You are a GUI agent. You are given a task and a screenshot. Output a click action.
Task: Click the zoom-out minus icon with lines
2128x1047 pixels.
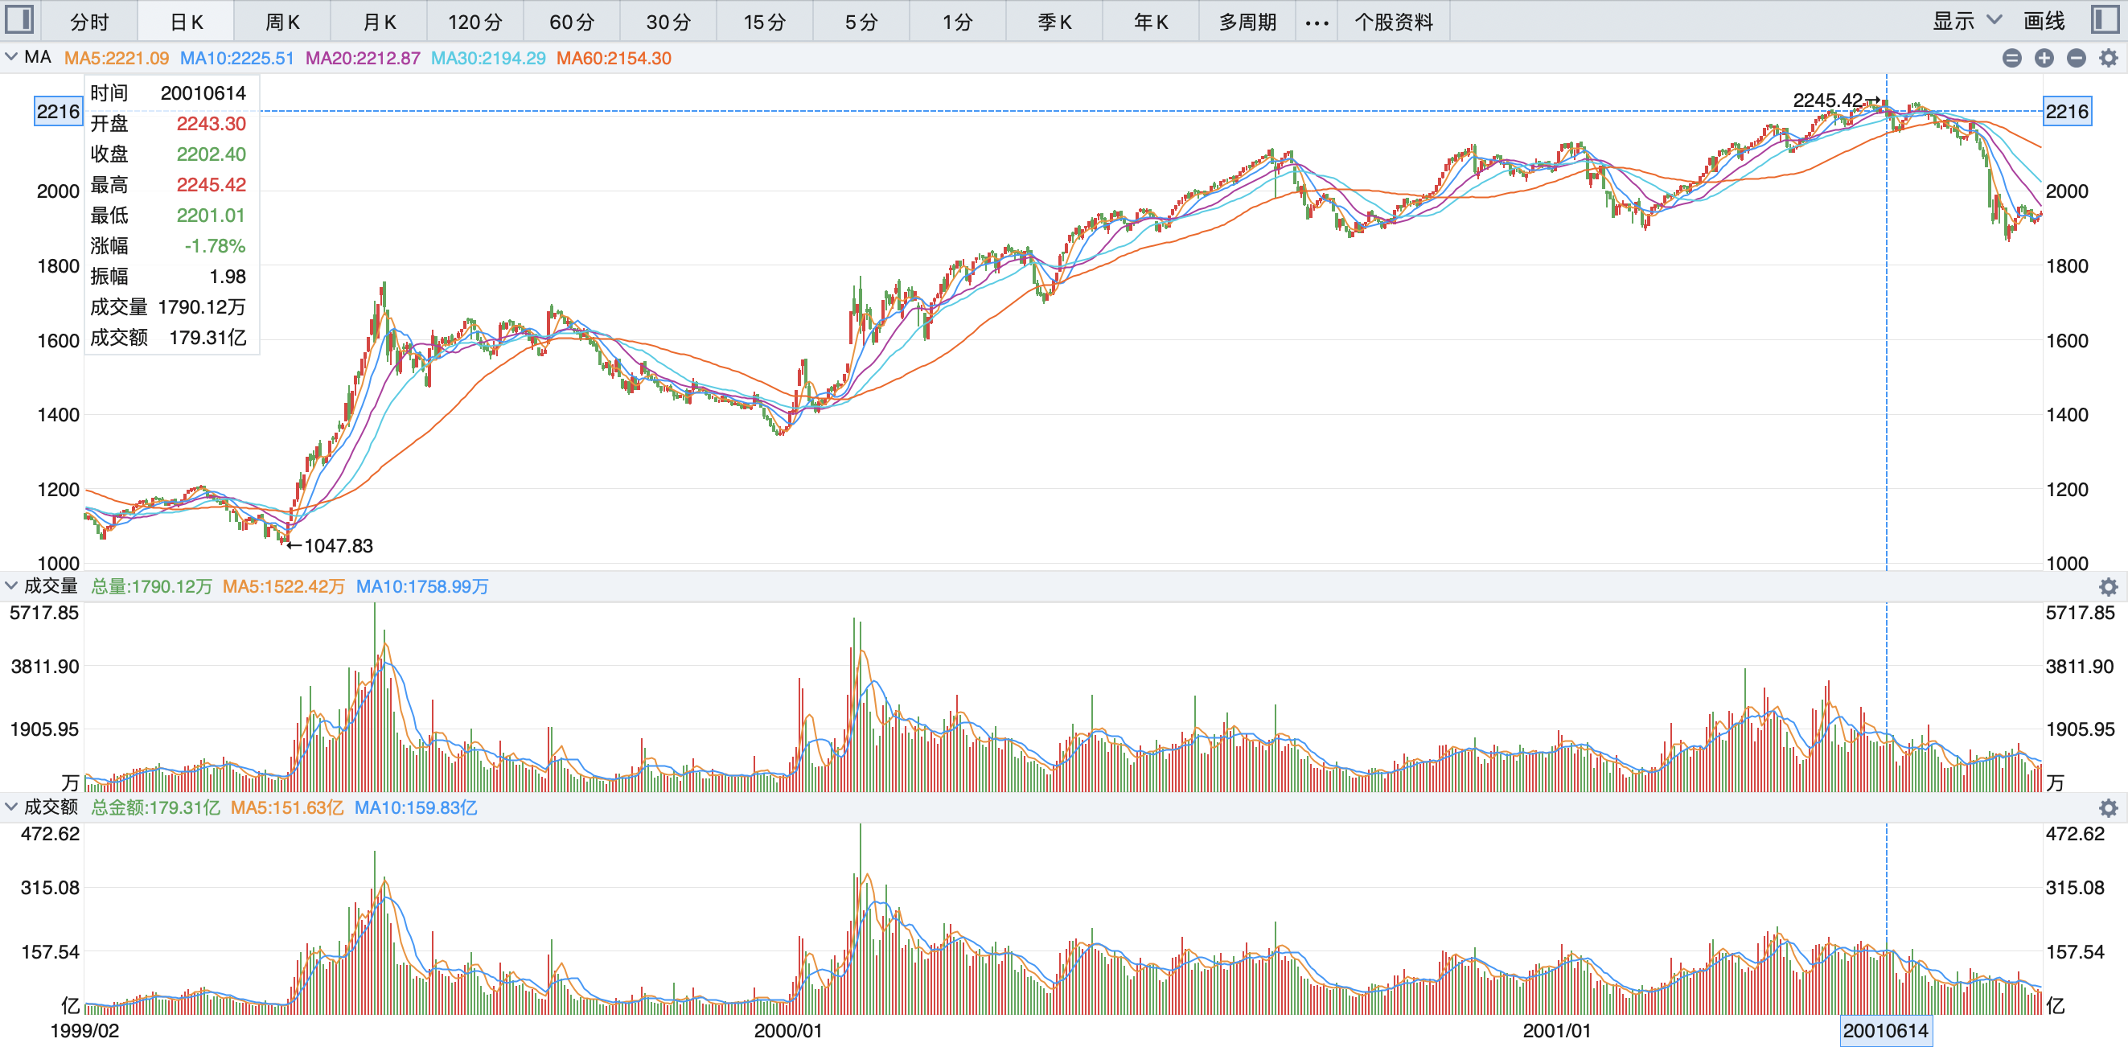tap(2012, 58)
